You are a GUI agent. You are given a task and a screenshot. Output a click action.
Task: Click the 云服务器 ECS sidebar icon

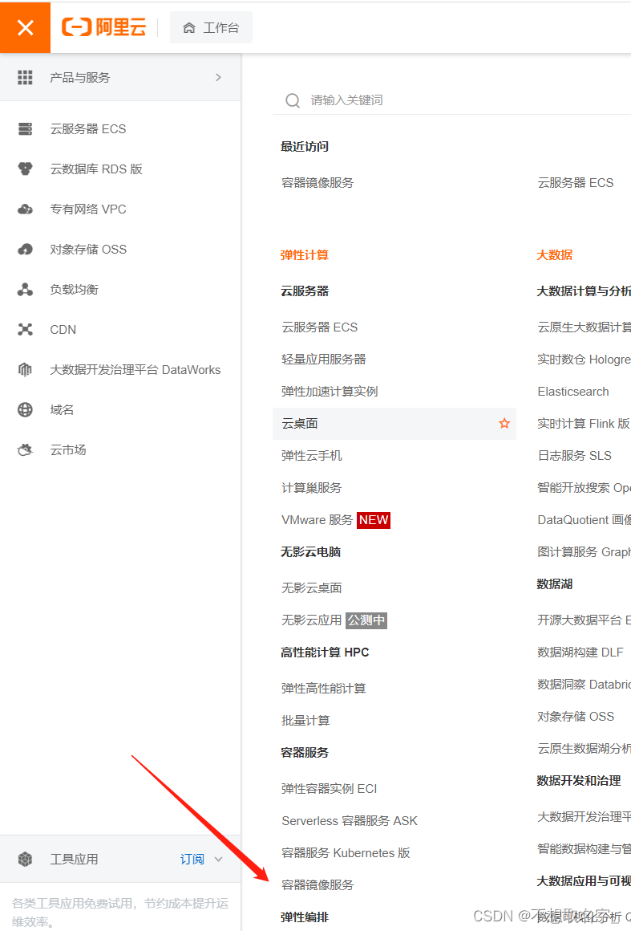(25, 129)
